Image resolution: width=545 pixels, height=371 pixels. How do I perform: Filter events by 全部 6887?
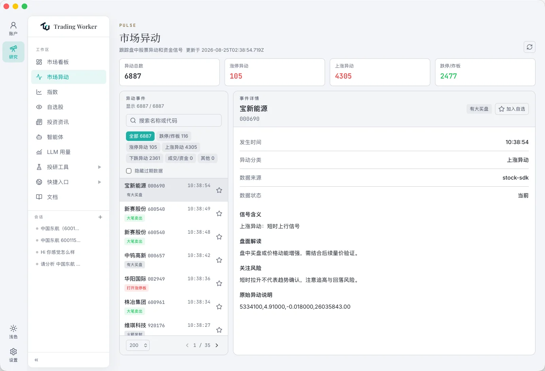[140, 136]
